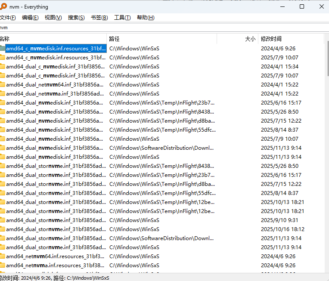Click folder icon of amd64_dual_netnvm64.inf entry
The image size is (329, 281).
(x=2, y=85)
